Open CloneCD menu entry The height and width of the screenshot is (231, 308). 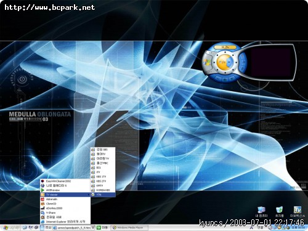point(65,204)
